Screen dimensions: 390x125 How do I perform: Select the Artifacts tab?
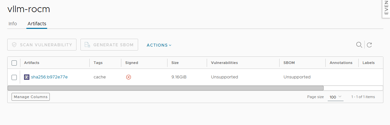(37, 24)
